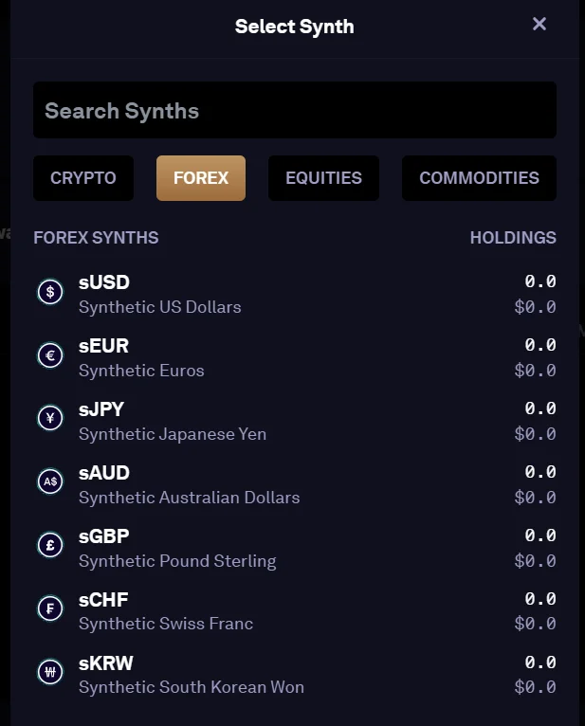Click the sEUR euro icon
The height and width of the screenshot is (726, 585).
[x=50, y=355]
